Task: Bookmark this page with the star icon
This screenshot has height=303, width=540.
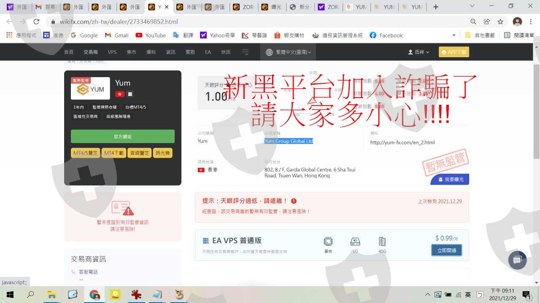Action: (500, 21)
